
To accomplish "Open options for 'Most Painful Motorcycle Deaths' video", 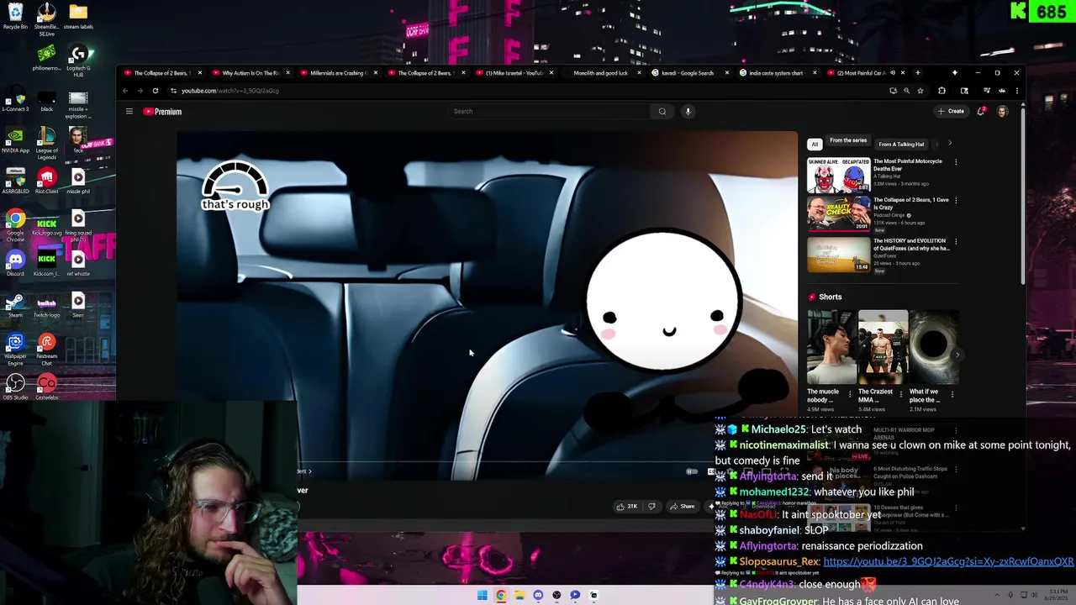I will pyautogui.click(x=955, y=161).
